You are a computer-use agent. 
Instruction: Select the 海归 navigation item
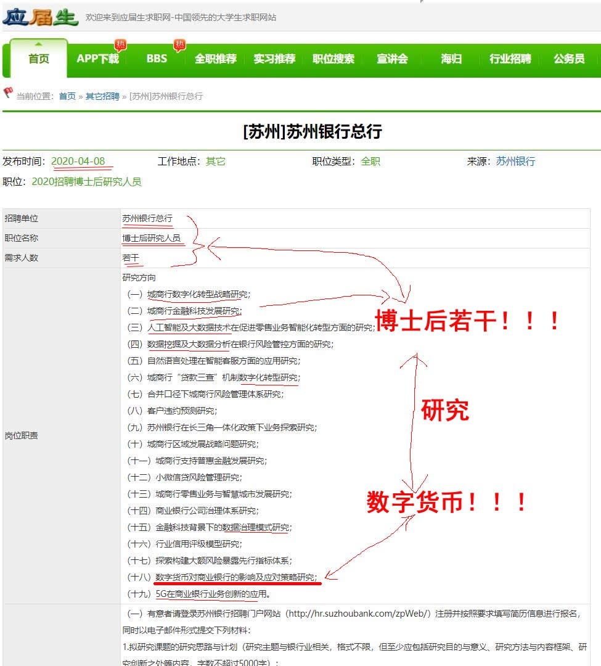pos(451,59)
